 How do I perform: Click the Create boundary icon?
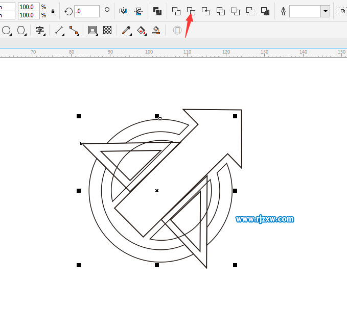(x=265, y=11)
